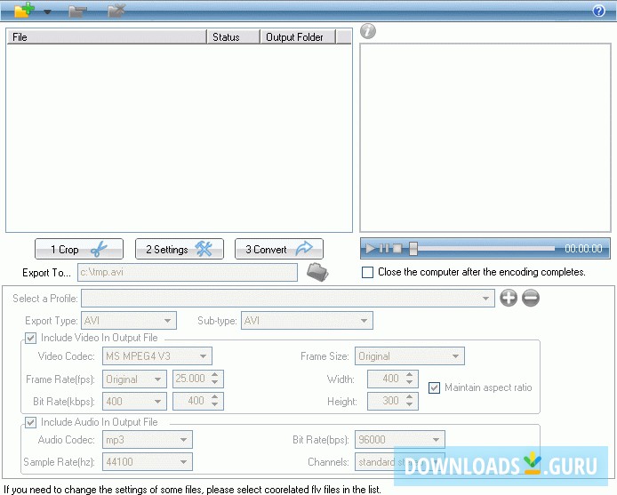This screenshot has width=617, height=495.
Task: Decrease the video bit rate spinner value
Action: 214,404
